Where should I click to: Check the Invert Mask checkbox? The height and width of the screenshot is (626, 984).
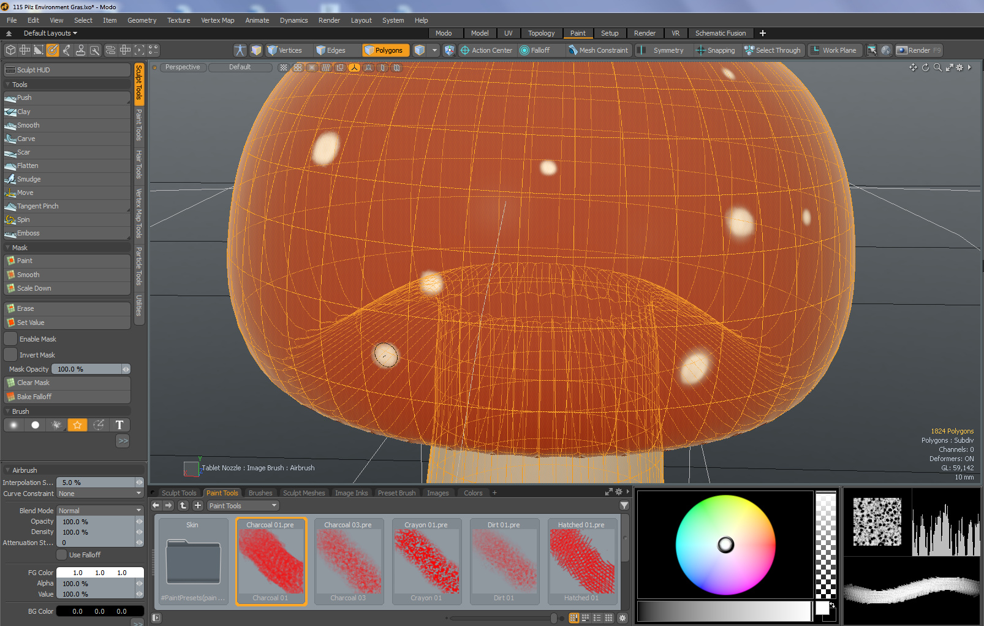(11, 355)
